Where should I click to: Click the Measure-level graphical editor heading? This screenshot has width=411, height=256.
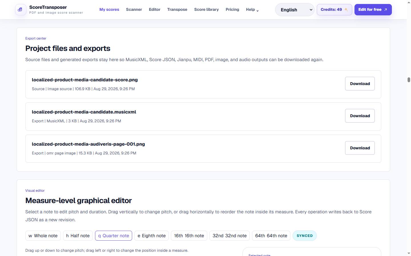[x=78, y=201]
